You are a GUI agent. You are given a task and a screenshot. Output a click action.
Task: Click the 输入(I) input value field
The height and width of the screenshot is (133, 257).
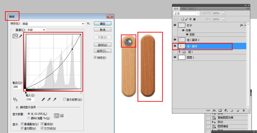click(x=30, y=99)
